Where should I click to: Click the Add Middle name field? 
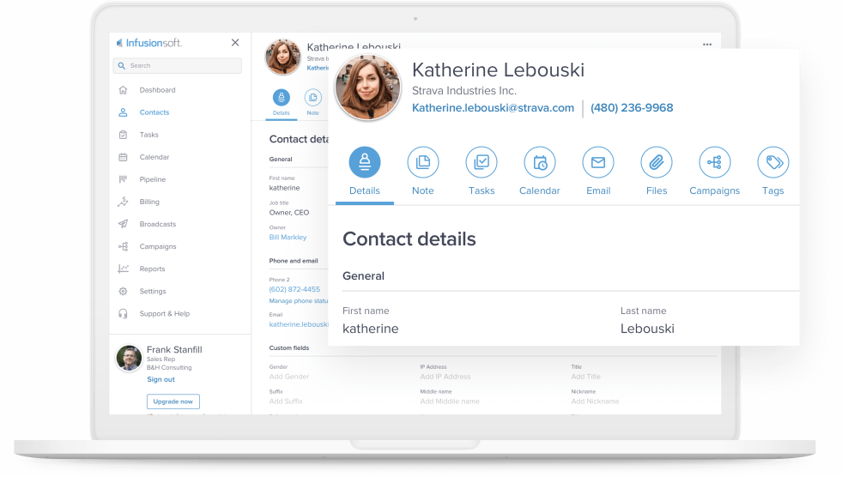(x=450, y=402)
